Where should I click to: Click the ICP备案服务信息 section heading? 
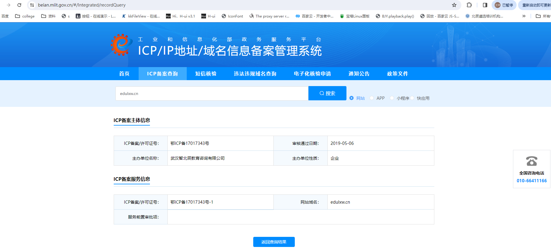pos(132,179)
